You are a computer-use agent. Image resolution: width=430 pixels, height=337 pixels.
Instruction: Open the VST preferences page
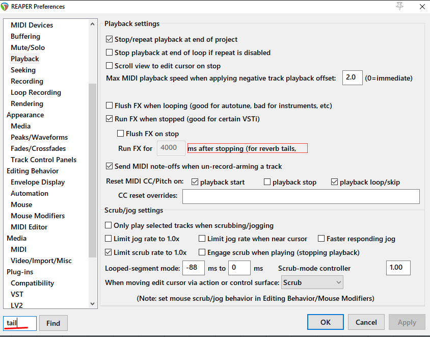(x=17, y=295)
